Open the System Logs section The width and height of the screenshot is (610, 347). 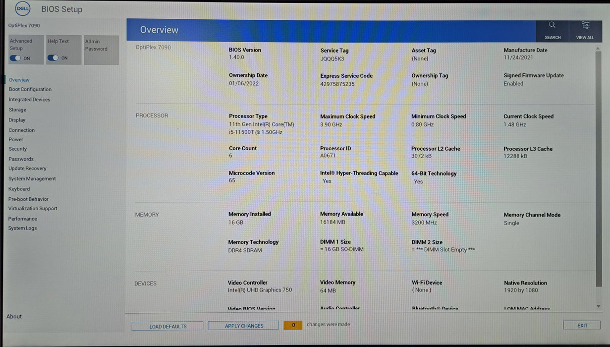tap(23, 228)
